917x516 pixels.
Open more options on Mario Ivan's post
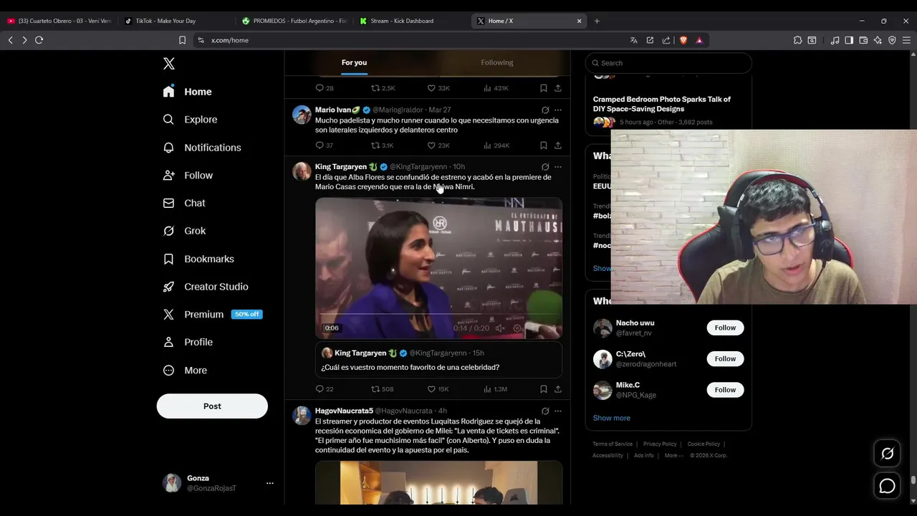click(558, 110)
